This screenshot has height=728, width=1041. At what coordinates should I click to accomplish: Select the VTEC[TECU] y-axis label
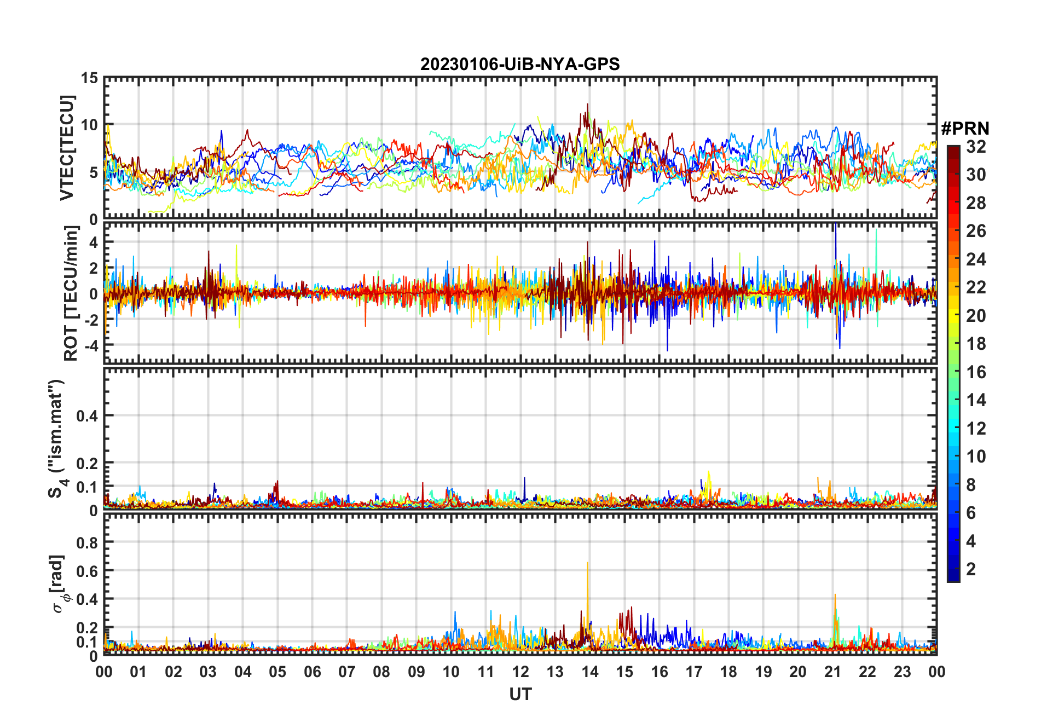(x=67, y=148)
